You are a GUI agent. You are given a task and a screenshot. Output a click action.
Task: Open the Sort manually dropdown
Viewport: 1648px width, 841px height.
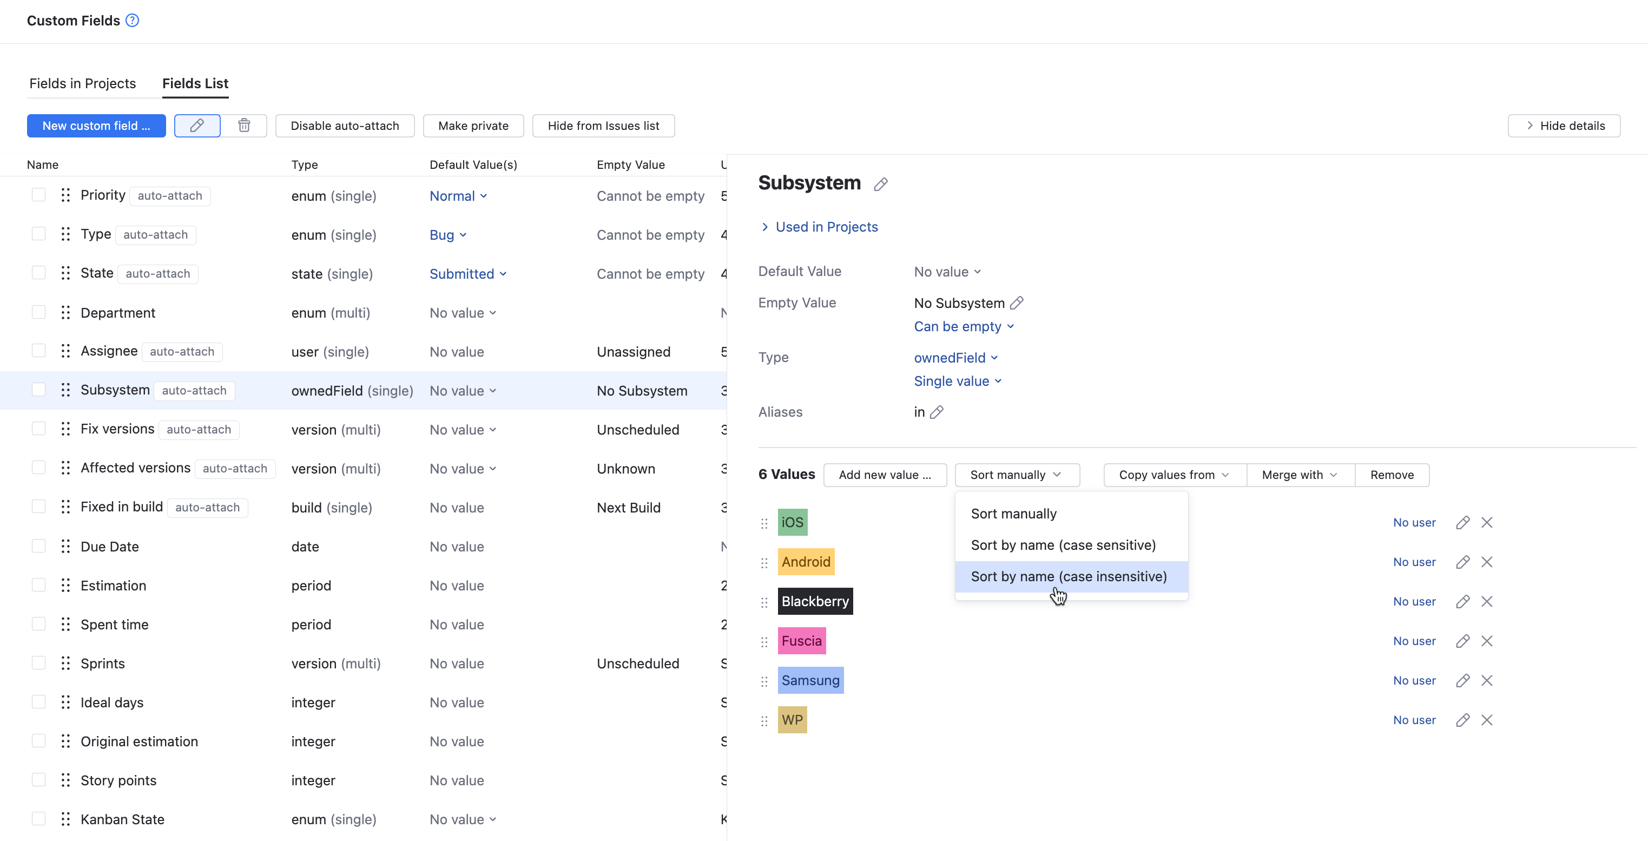pyautogui.click(x=1016, y=474)
